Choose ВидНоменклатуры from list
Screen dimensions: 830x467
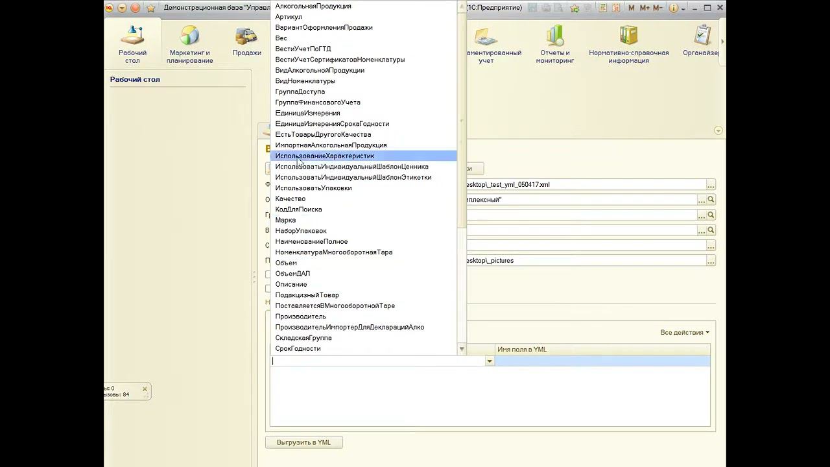click(363, 81)
